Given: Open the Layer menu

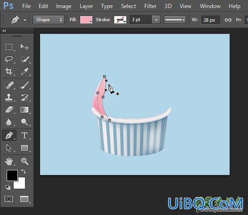Looking at the screenshot, I should pyautogui.click(x=86, y=6).
